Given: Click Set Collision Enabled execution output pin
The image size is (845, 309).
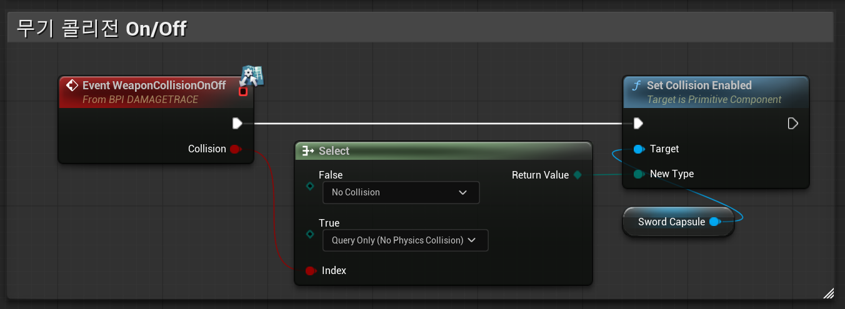Looking at the screenshot, I should (792, 123).
